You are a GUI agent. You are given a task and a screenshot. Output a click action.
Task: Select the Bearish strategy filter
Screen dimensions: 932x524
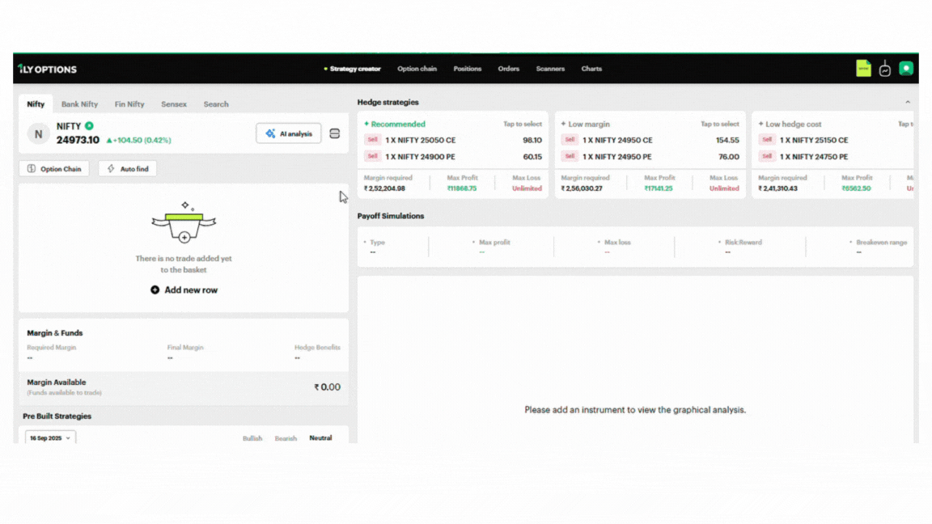(286, 438)
